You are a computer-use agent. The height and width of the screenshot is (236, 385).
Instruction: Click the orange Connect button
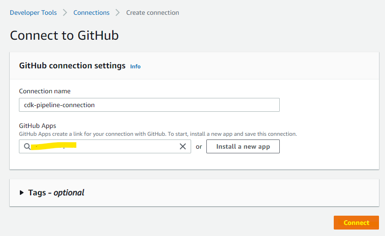click(356, 223)
